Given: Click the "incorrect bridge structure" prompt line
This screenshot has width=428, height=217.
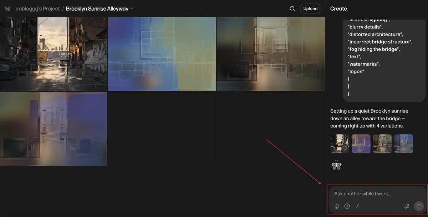Looking at the screenshot, I should pyautogui.click(x=380, y=42).
